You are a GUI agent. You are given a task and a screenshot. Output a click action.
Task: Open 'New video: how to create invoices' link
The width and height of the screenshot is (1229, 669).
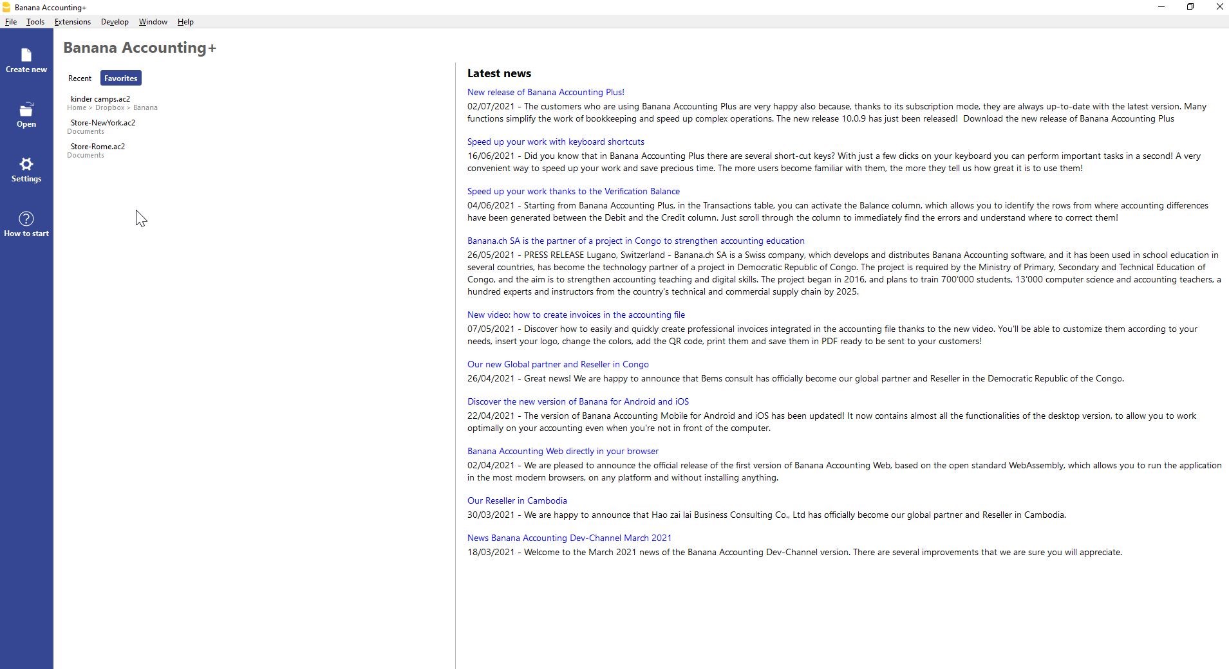click(x=576, y=315)
